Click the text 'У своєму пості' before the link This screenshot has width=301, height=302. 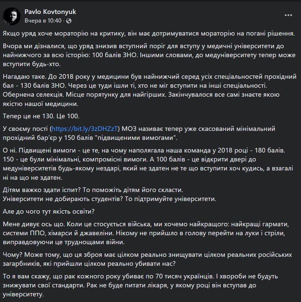coord(25,128)
